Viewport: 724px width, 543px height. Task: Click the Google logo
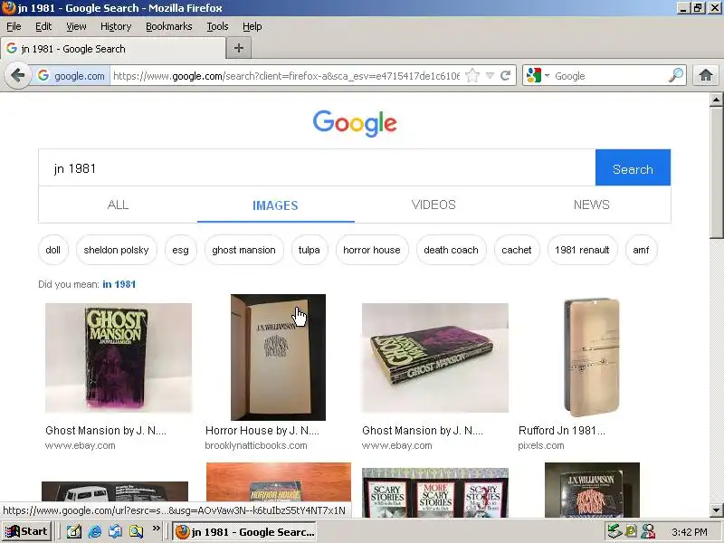pos(355,123)
